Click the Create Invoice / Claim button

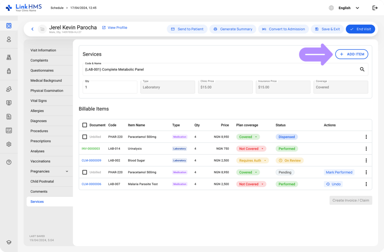351,200
